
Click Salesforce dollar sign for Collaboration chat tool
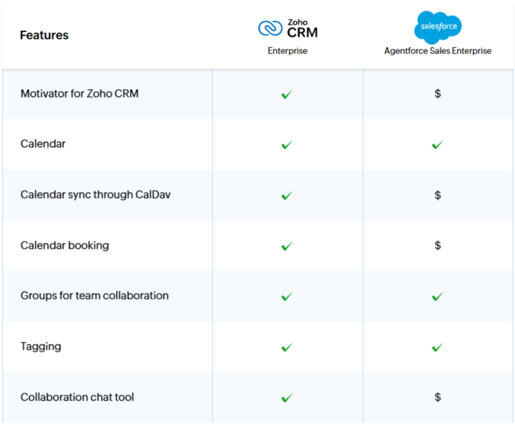[438, 397]
